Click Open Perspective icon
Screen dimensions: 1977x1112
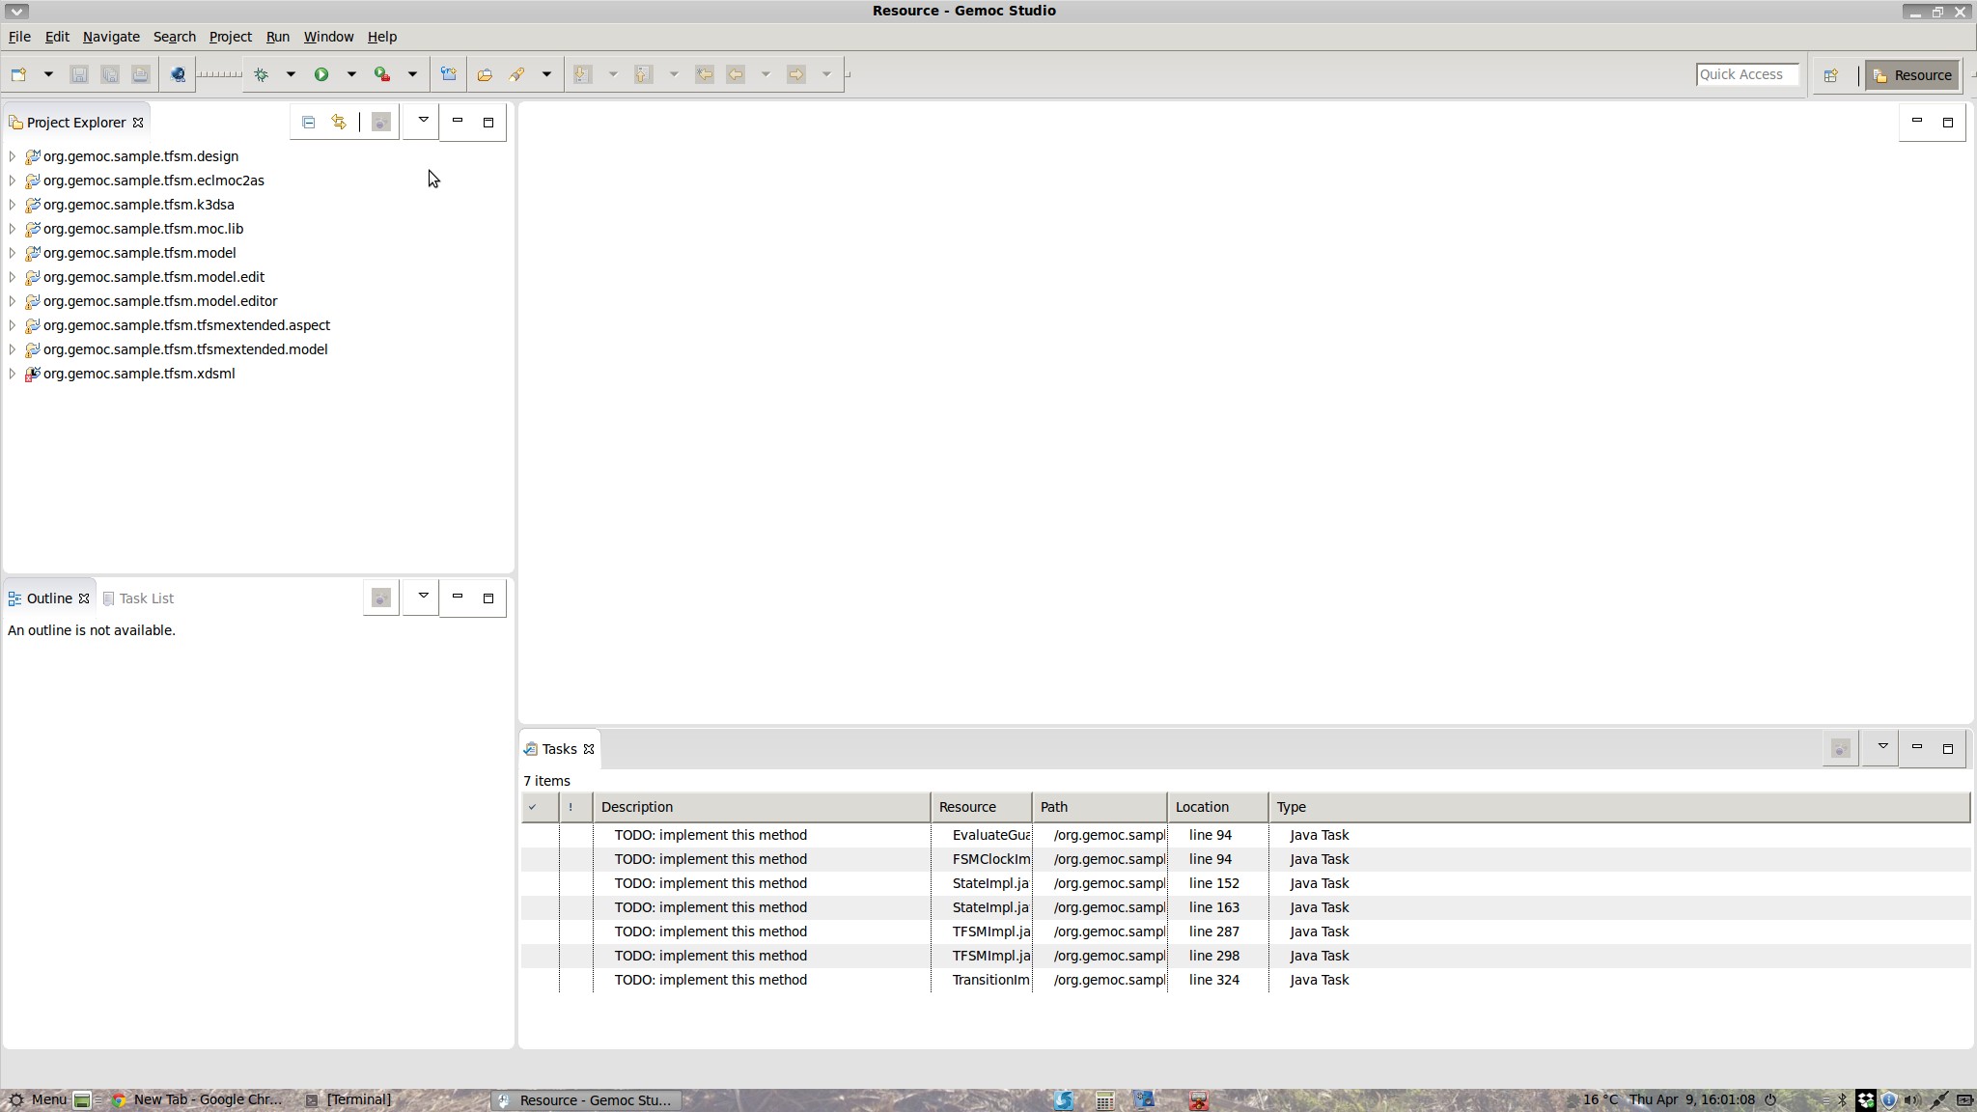point(1830,75)
